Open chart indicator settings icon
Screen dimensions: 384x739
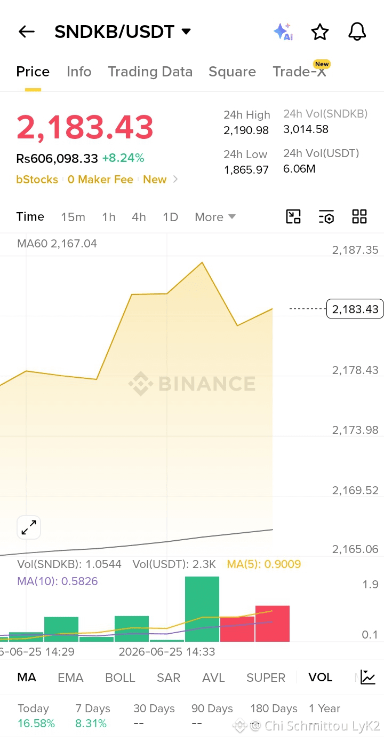[326, 216]
